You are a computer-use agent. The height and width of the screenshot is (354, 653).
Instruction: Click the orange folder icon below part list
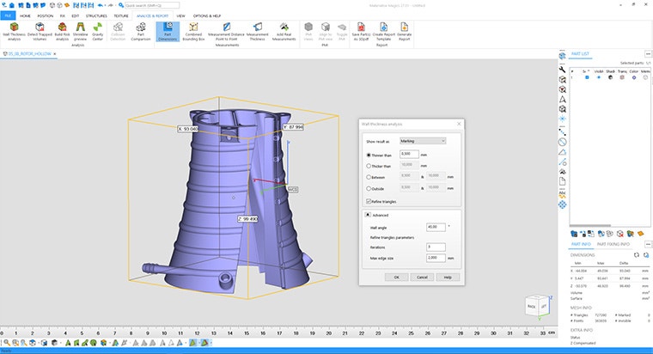coord(640,234)
